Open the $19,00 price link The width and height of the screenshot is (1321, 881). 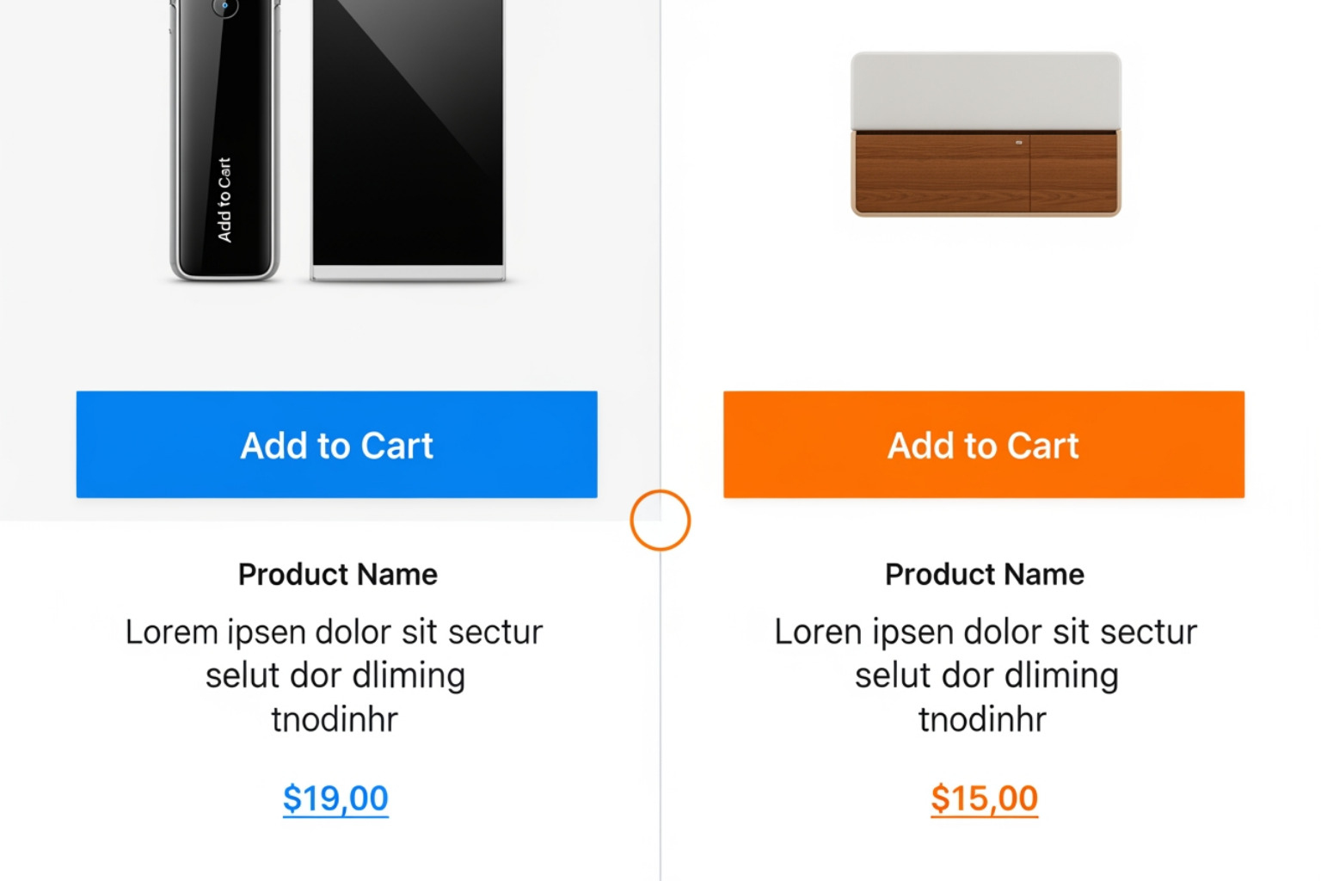[x=335, y=798]
